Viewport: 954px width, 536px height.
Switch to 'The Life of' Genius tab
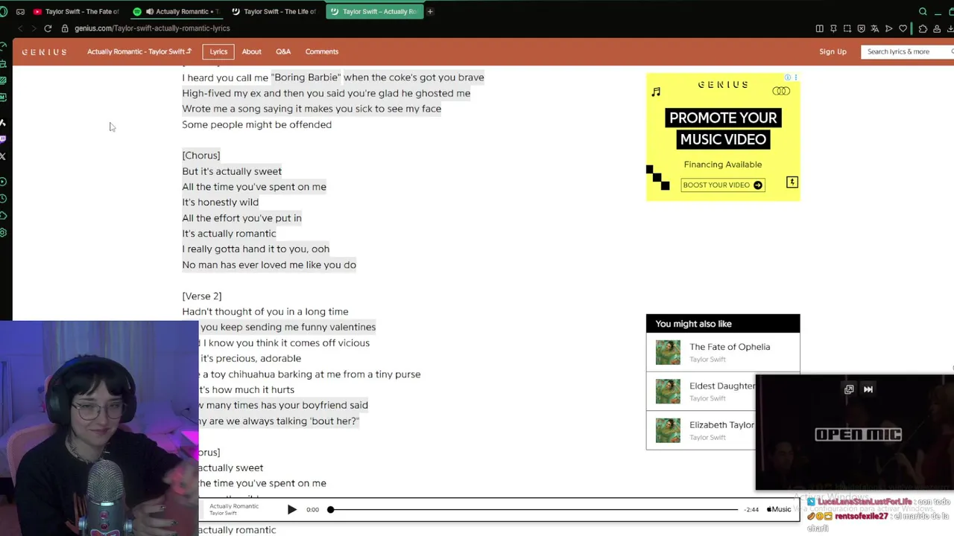pos(274,11)
